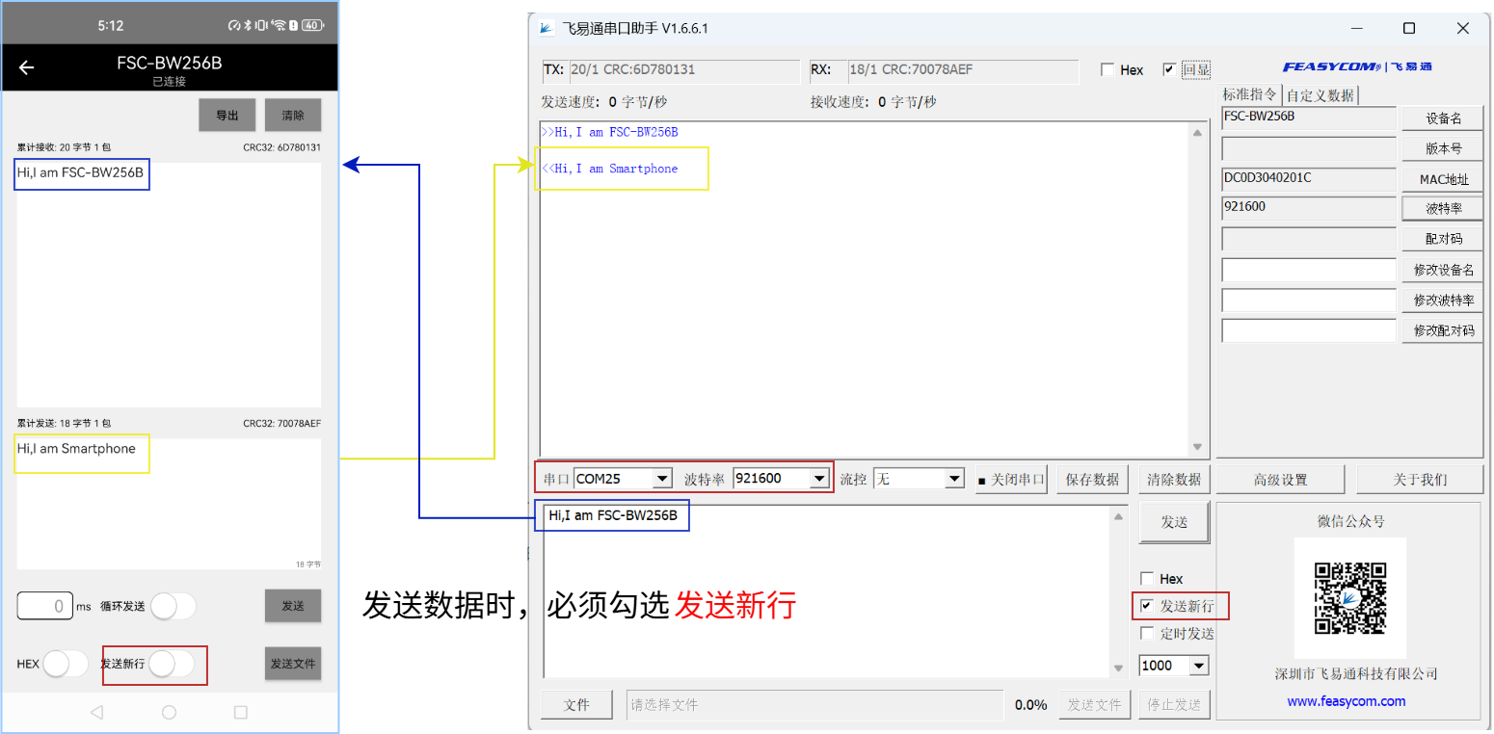Click the 清除数据 button
This screenshot has height=734, width=1494.
pos(1175,479)
